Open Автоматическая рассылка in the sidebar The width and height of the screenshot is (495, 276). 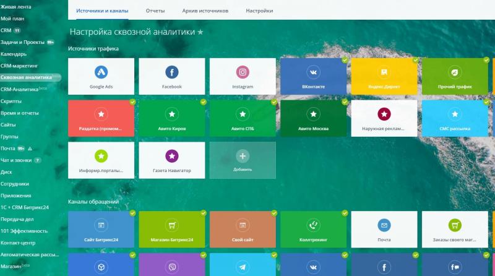pyautogui.click(x=30, y=254)
